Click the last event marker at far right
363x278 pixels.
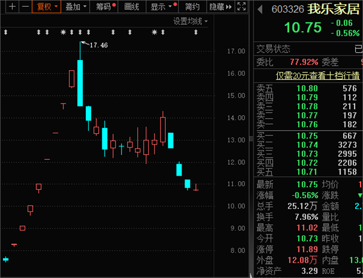(196, 32)
